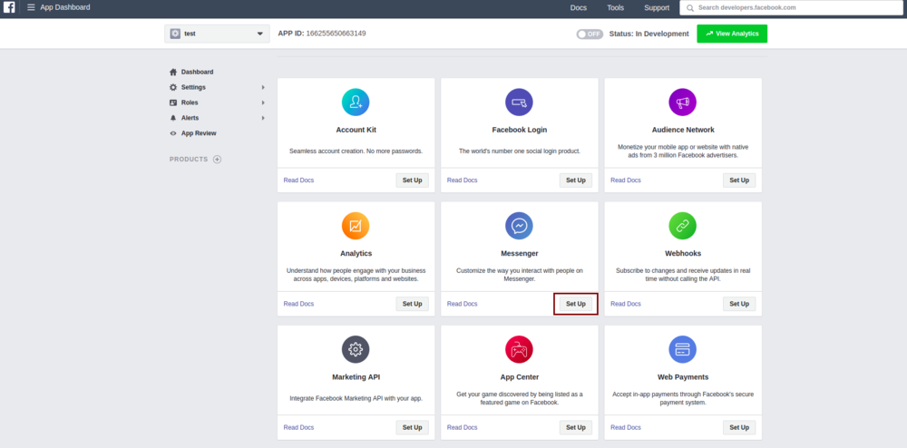Click the Audience Network megaphone icon
The image size is (907, 448).
tap(682, 102)
